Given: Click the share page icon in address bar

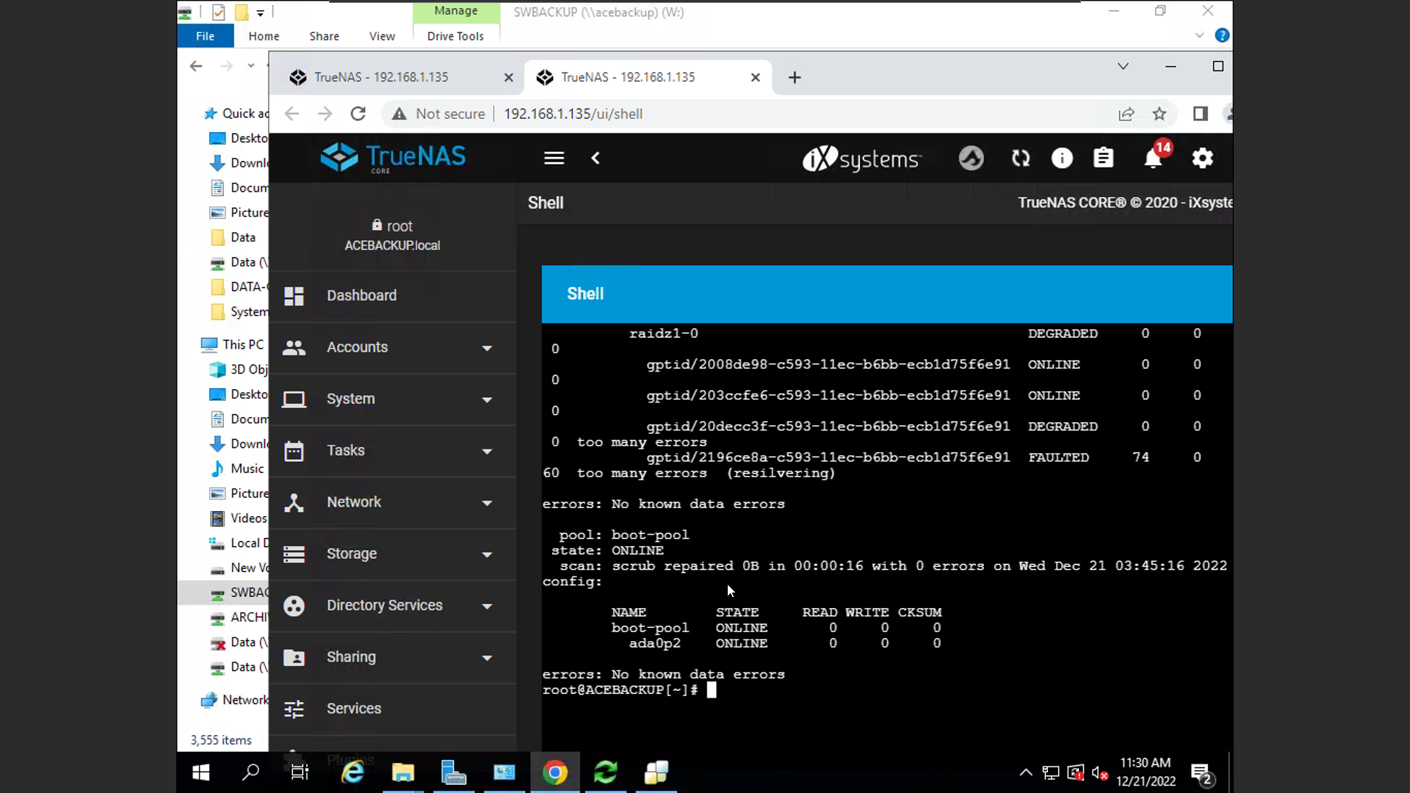Looking at the screenshot, I should pos(1126,114).
